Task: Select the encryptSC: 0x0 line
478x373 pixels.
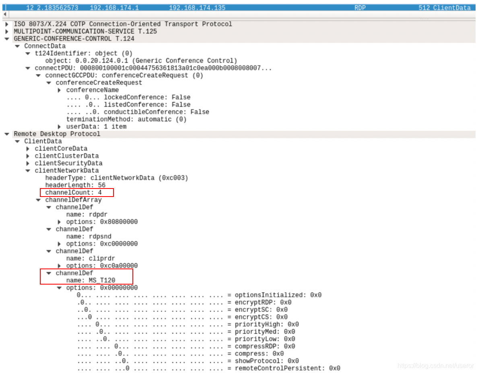Action: [182, 309]
